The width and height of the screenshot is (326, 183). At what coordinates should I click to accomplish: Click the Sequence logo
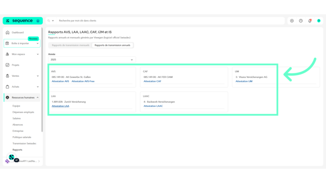click(22, 21)
